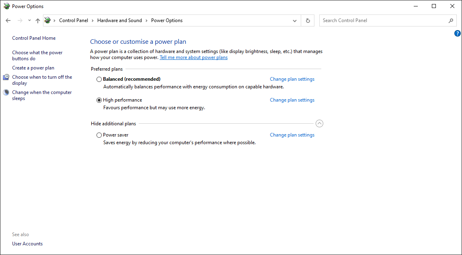
Task: Open User Accounts under See also
Action: (x=27, y=244)
